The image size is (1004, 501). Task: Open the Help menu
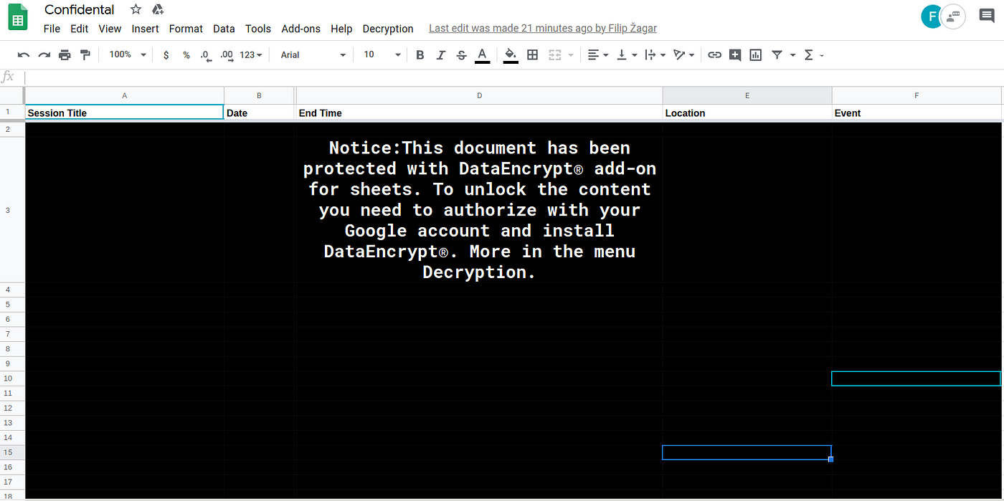(341, 29)
